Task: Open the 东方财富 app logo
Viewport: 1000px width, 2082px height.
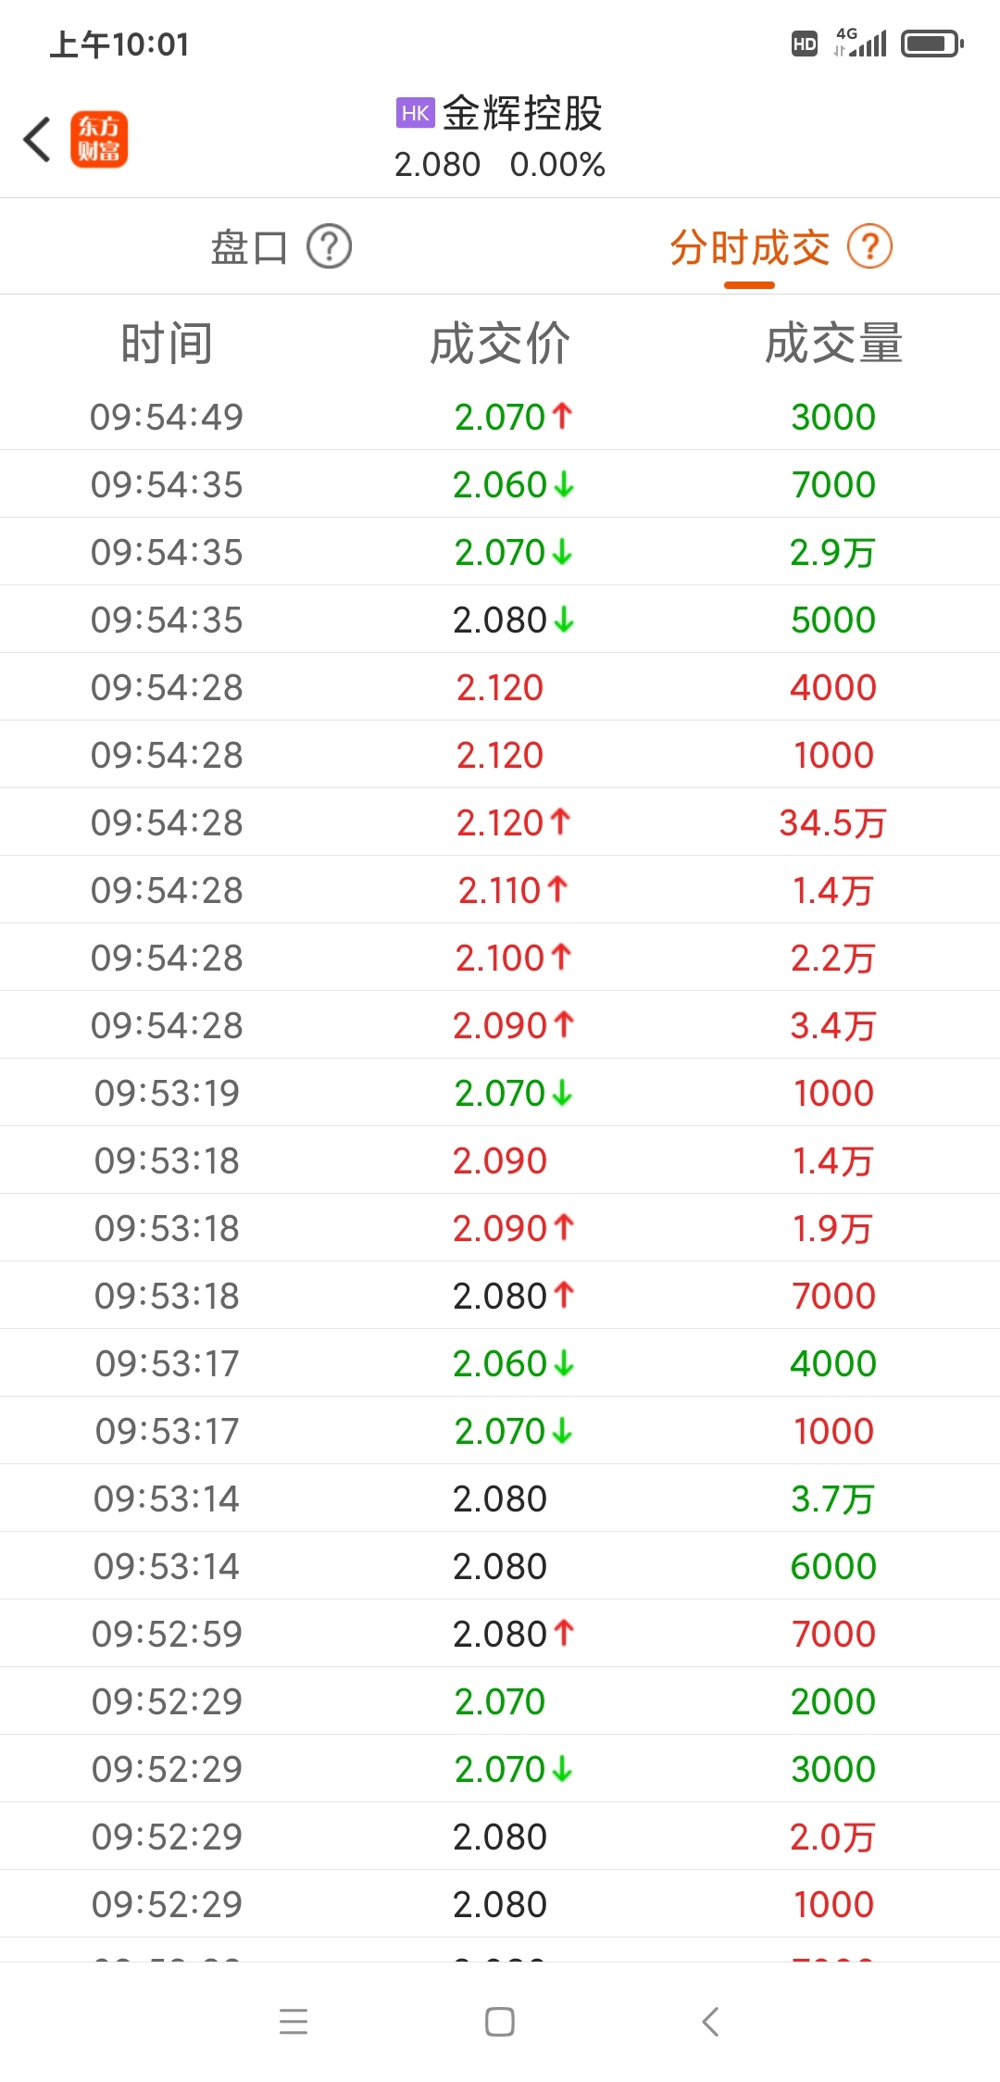Action: (x=99, y=140)
